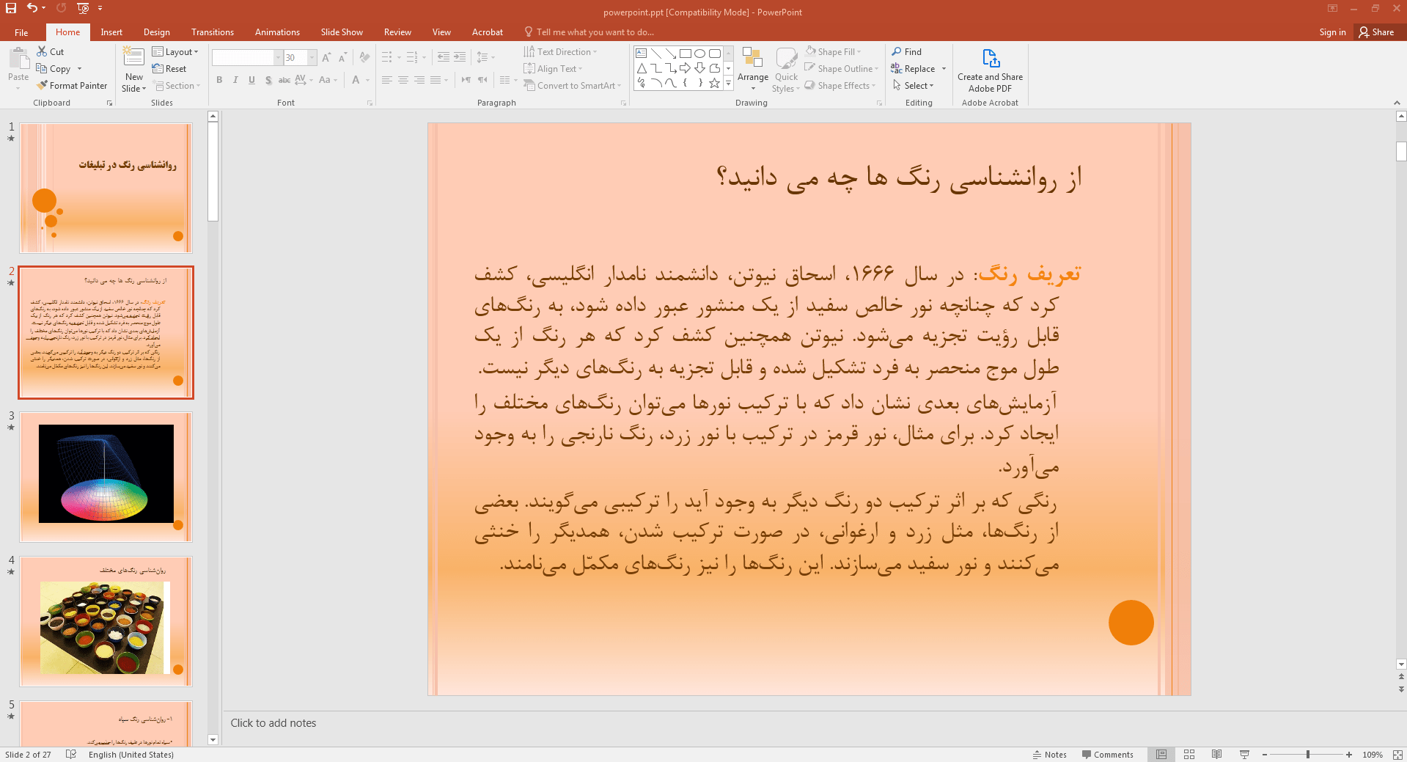The width and height of the screenshot is (1407, 762).
Task: Select slide 3 thumbnail with color wheel
Action: 106,477
